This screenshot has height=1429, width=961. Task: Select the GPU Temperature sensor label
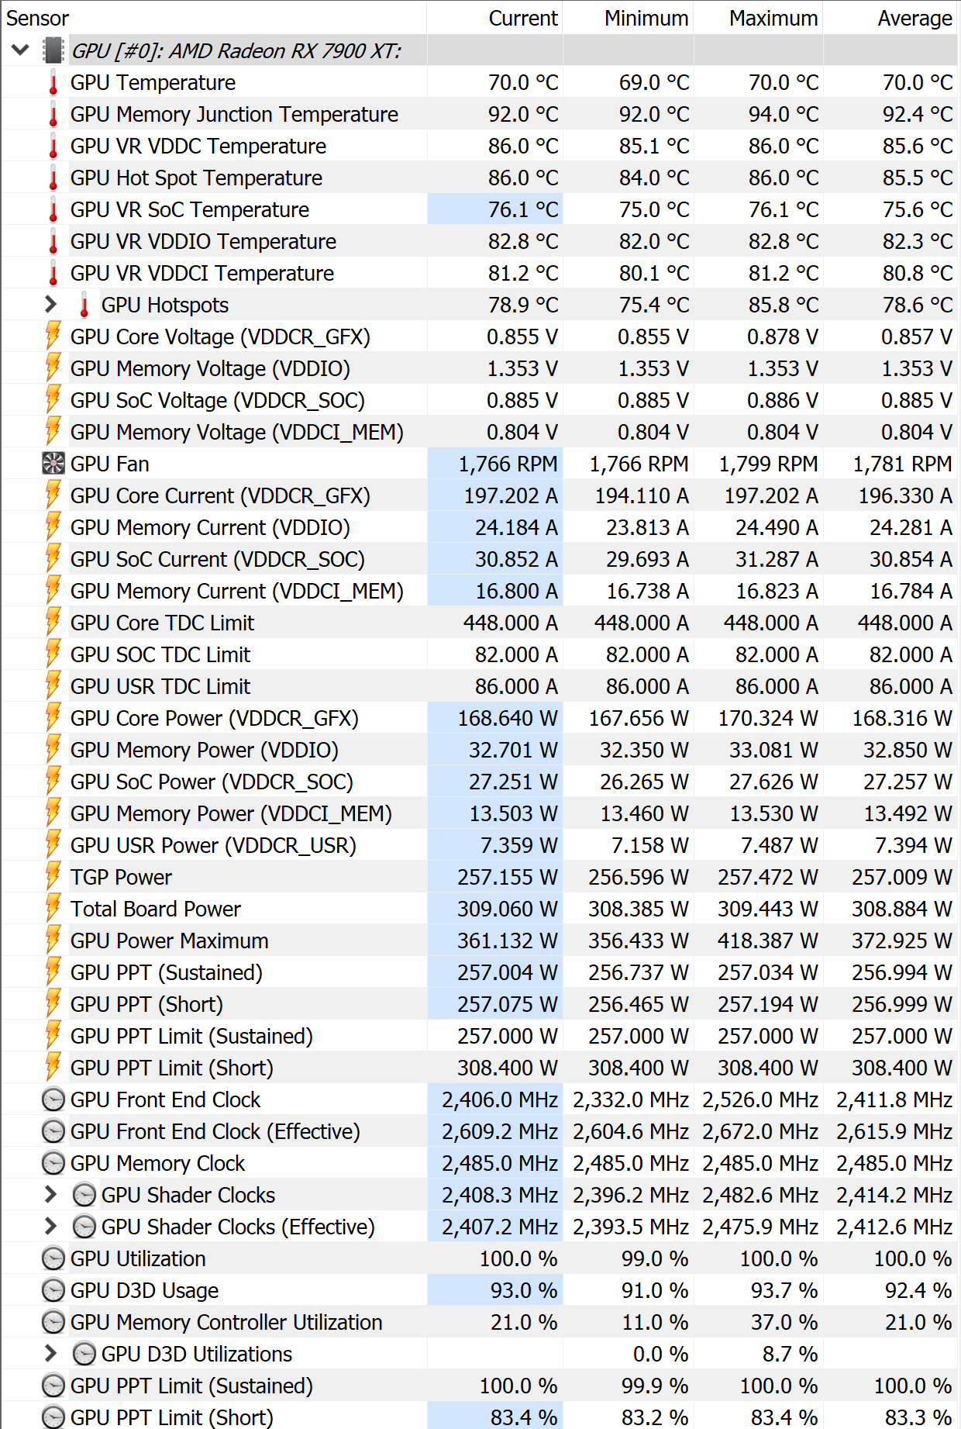153,82
